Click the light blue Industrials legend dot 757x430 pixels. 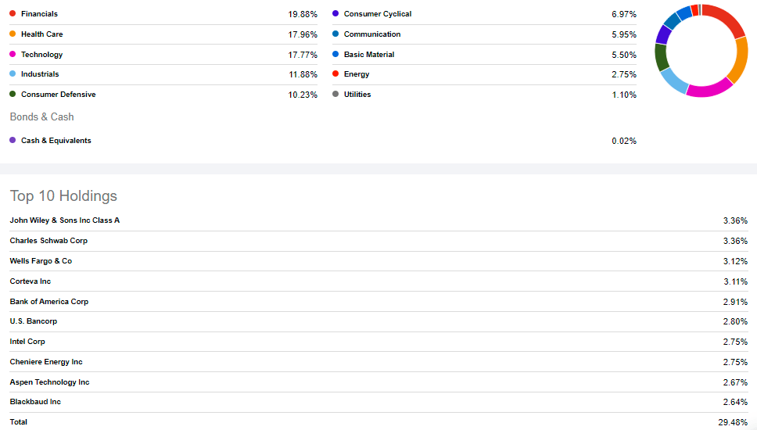[13, 73]
